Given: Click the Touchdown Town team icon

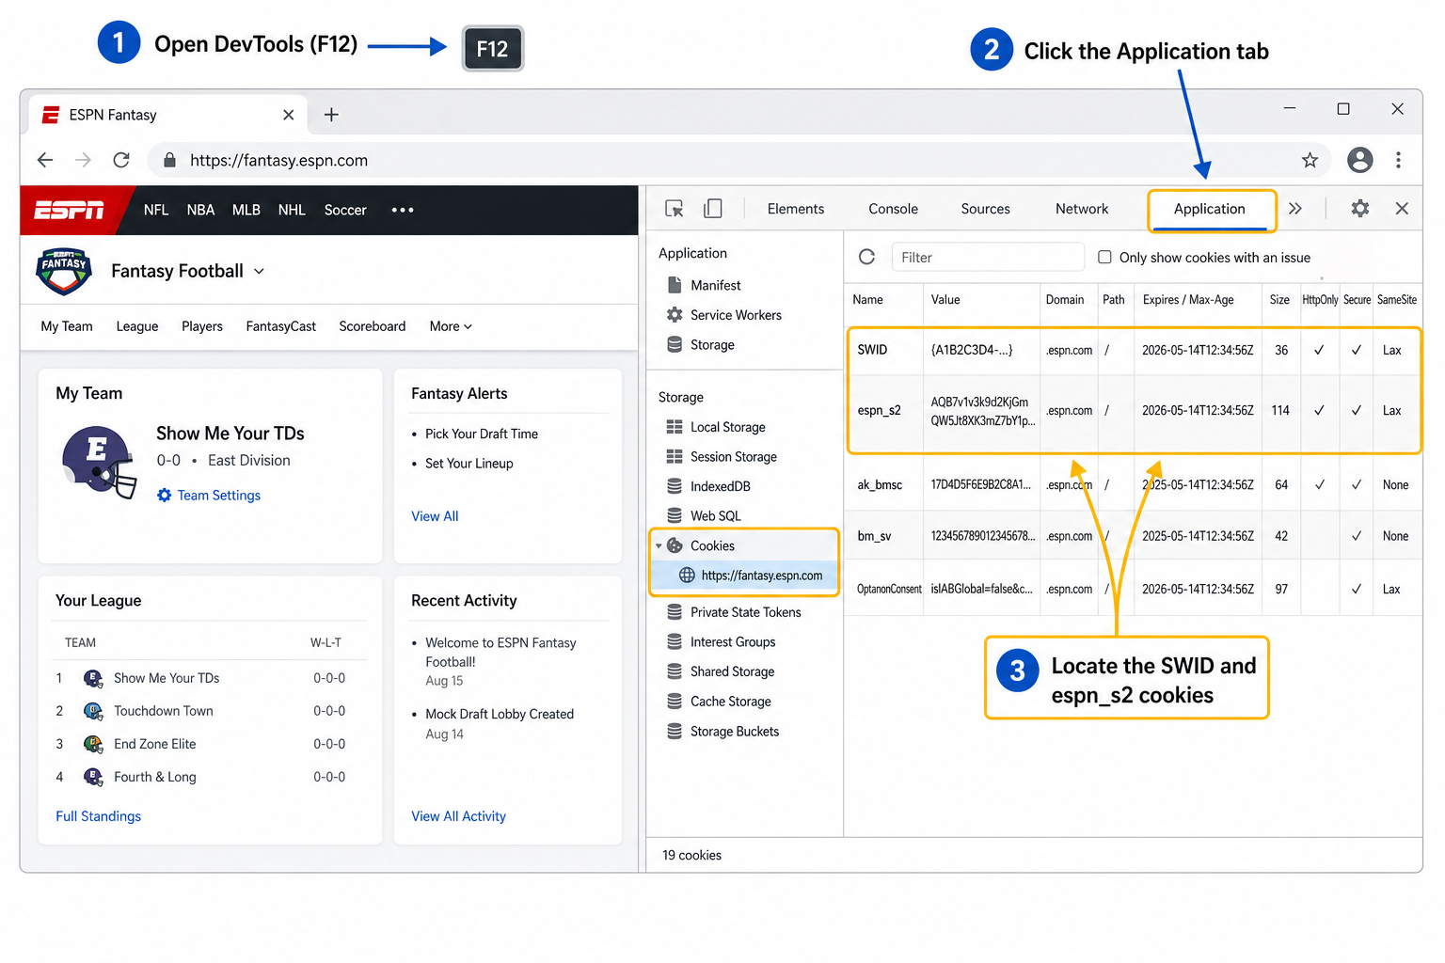Looking at the screenshot, I should pos(93,711).
